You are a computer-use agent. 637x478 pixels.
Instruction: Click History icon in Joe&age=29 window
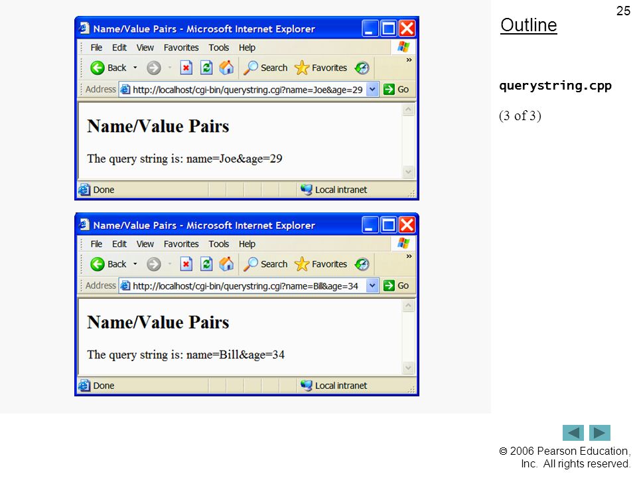(x=362, y=68)
